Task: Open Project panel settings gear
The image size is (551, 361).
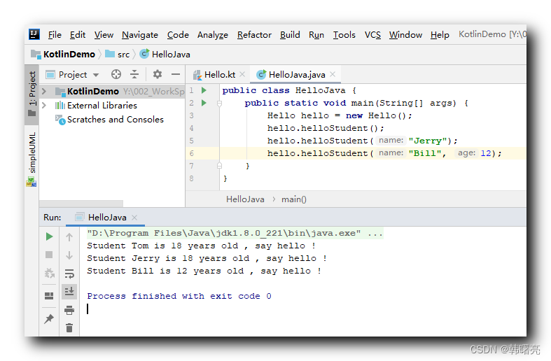Action: pos(157,74)
